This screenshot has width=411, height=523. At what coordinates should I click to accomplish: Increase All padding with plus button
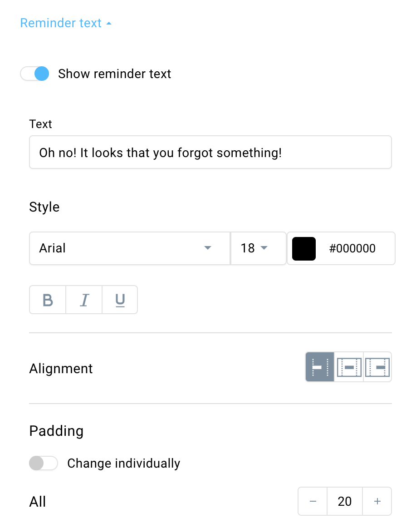pos(377,501)
